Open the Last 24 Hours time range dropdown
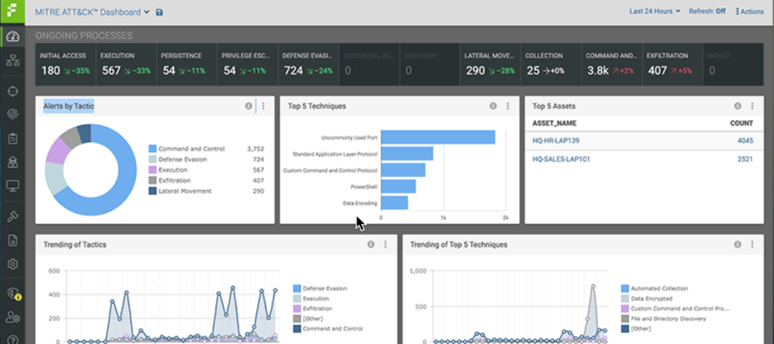 point(655,11)
